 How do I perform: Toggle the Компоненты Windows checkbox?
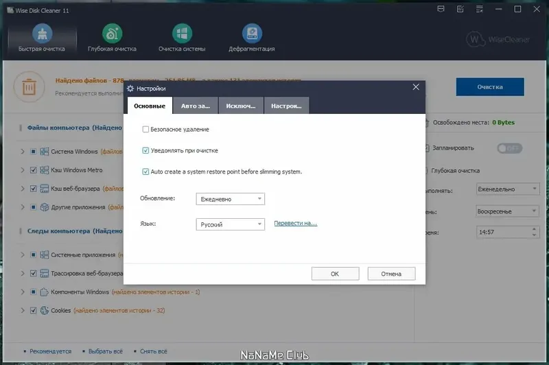click(x=33, y=292)
